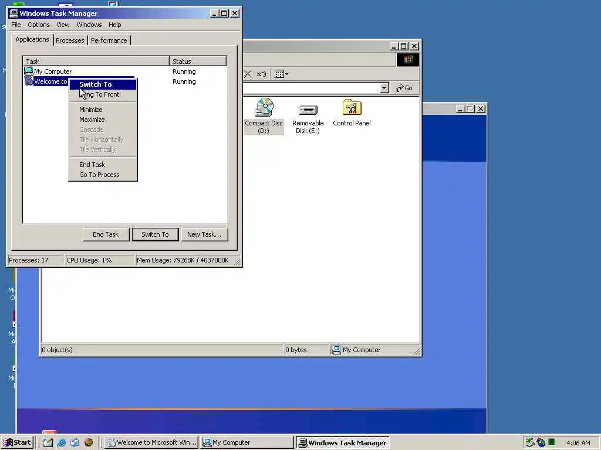Click the My Computer task icon in list

point(29,71)
